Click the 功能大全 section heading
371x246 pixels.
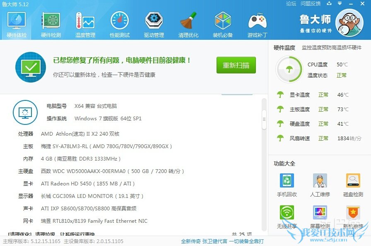point(284,163)
